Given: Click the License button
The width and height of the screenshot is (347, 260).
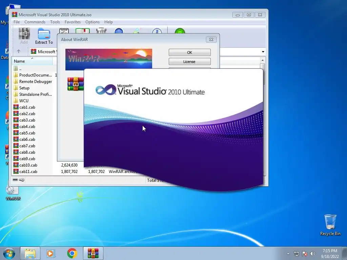Looking at the screenshot, I should click(x=190, y=62).
